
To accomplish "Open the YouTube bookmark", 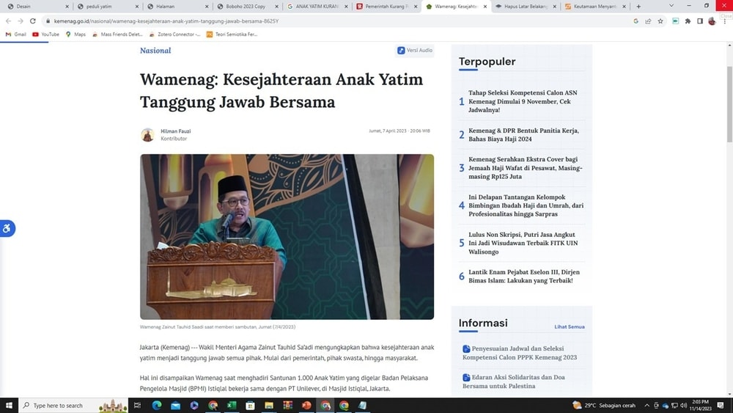I will pos(45,34).
